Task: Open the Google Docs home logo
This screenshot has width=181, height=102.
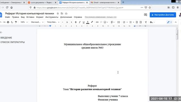Action: click(1, 15)
